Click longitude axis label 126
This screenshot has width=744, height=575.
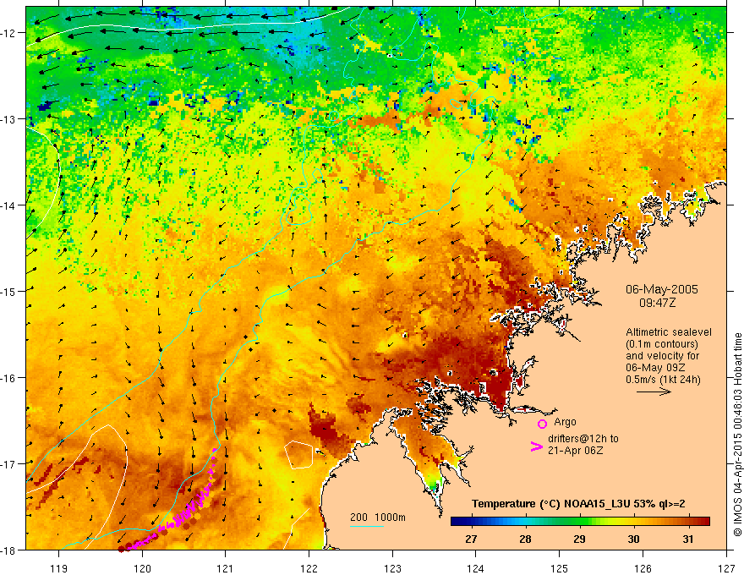tap(643, 568)
